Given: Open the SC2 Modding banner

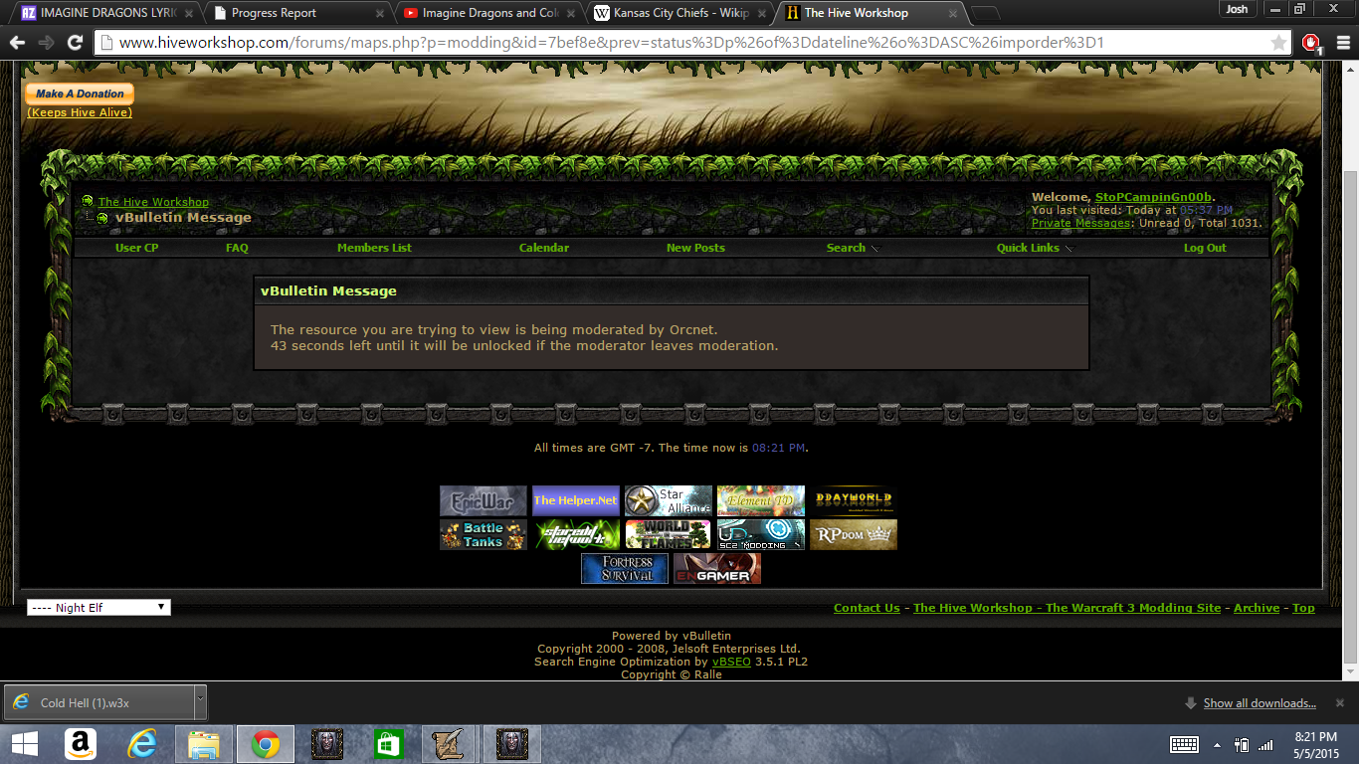Looking at the screenshot, I should (761, 534).
